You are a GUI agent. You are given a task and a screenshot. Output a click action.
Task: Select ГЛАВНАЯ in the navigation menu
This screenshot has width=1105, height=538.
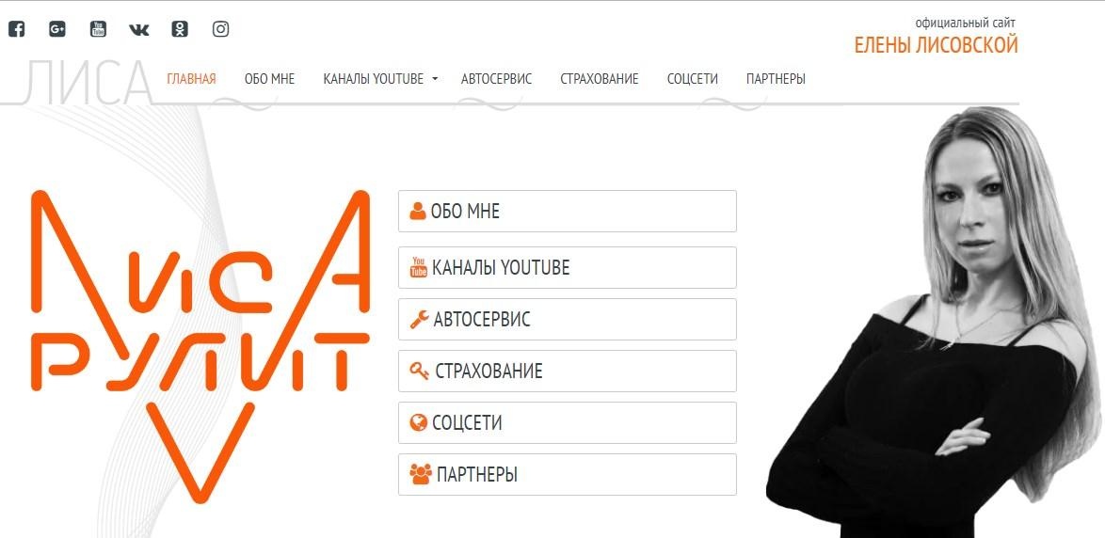click(x=191, y=79)
